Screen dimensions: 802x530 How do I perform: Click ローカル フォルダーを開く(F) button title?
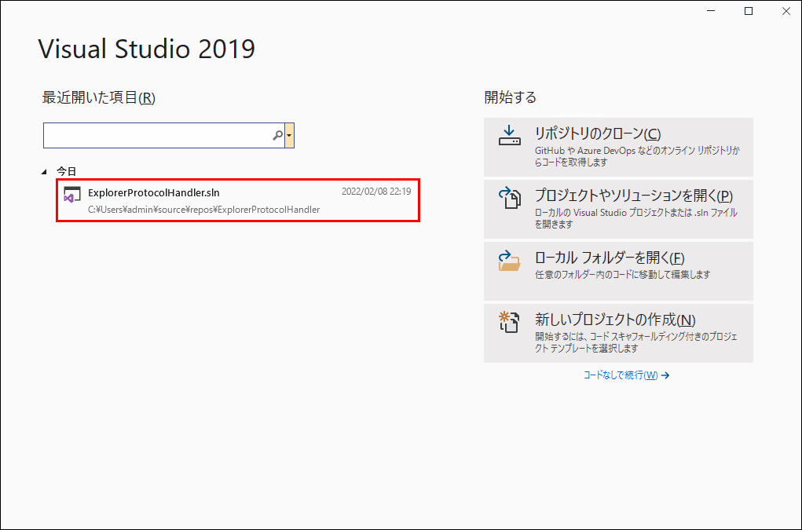610,258
